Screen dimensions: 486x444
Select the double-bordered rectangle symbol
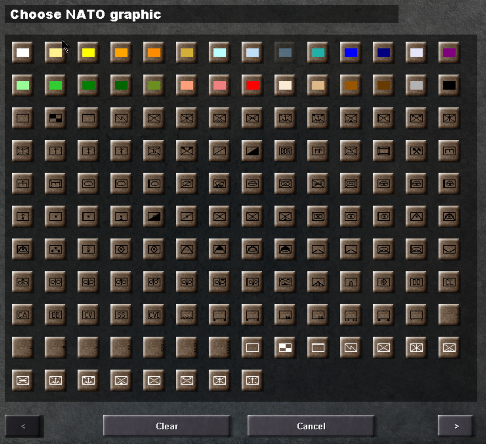(x=384, y=151)
